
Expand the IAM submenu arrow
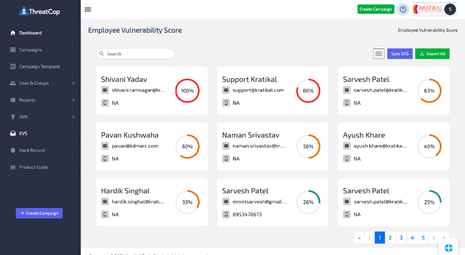coord(73,117)
